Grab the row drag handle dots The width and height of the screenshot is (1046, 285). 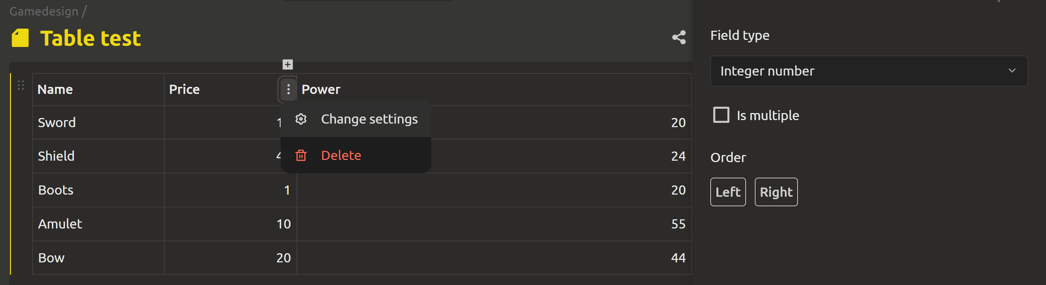pos(21,85)
